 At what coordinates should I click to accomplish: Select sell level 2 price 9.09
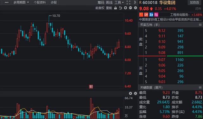point(162,47)
